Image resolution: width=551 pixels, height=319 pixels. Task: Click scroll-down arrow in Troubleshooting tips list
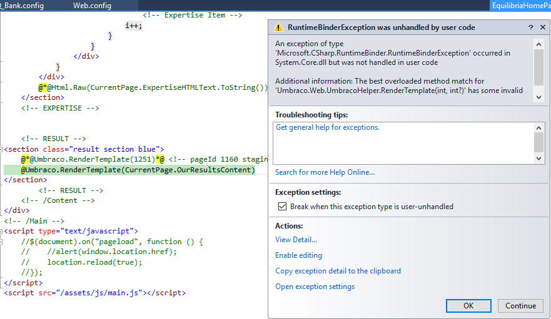pyautogui.click(x=538, y=159)
